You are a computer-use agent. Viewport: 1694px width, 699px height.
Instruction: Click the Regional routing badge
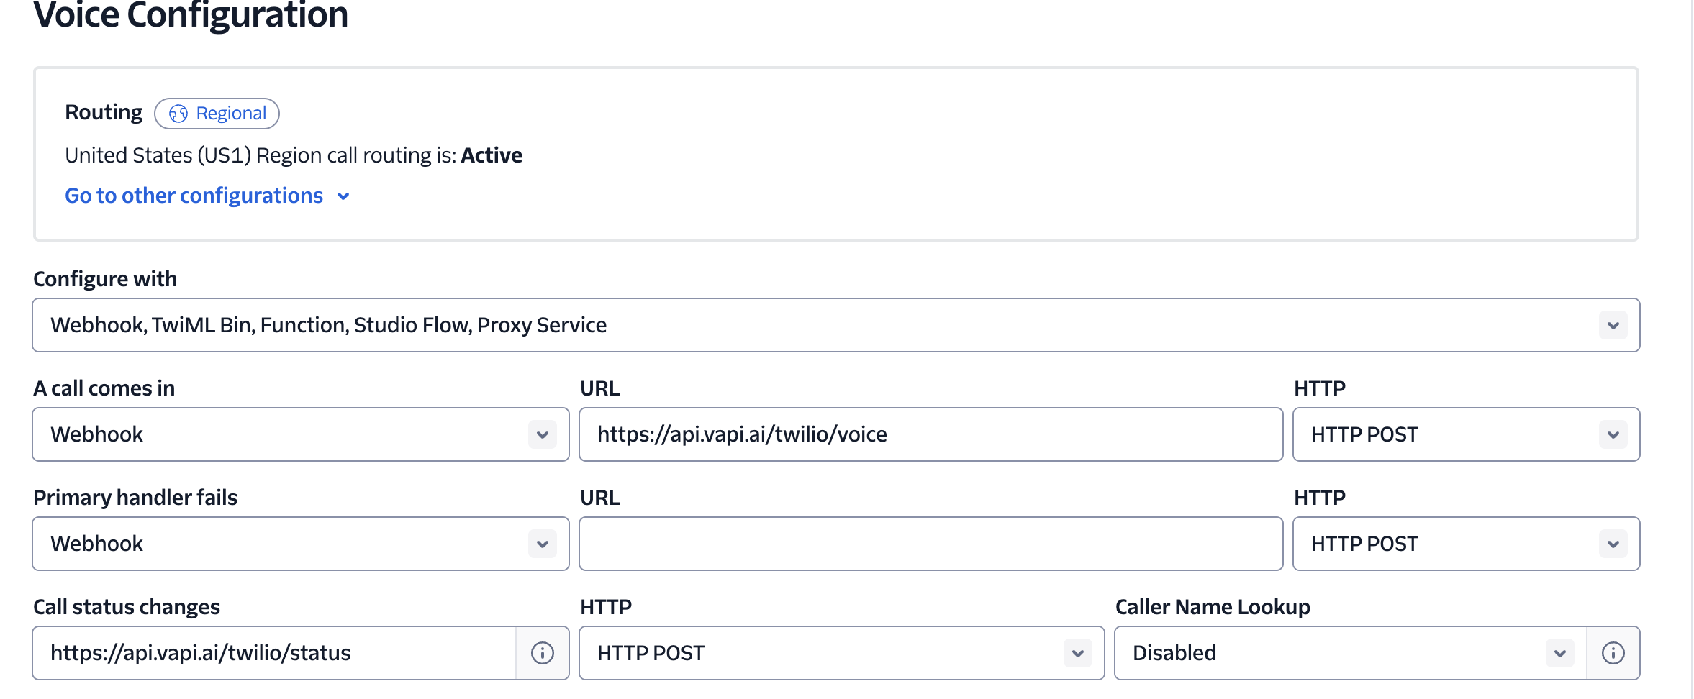217,114
